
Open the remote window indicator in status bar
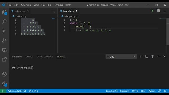coord(3,91)
